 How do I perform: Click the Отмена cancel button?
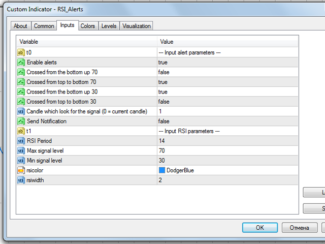pyautogui.click(x=300, y=228)
